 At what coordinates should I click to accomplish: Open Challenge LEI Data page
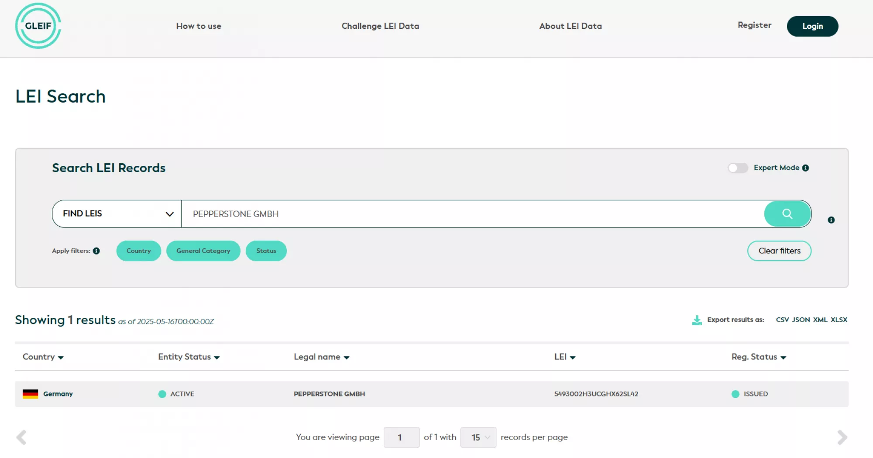coord(380,26)
